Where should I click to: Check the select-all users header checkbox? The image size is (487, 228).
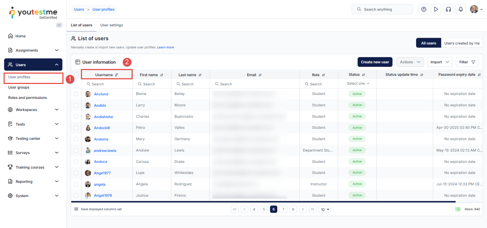76,74
